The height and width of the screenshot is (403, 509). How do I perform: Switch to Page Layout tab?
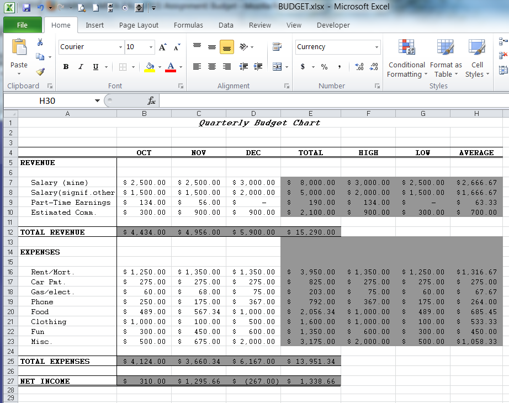(139, 25)
